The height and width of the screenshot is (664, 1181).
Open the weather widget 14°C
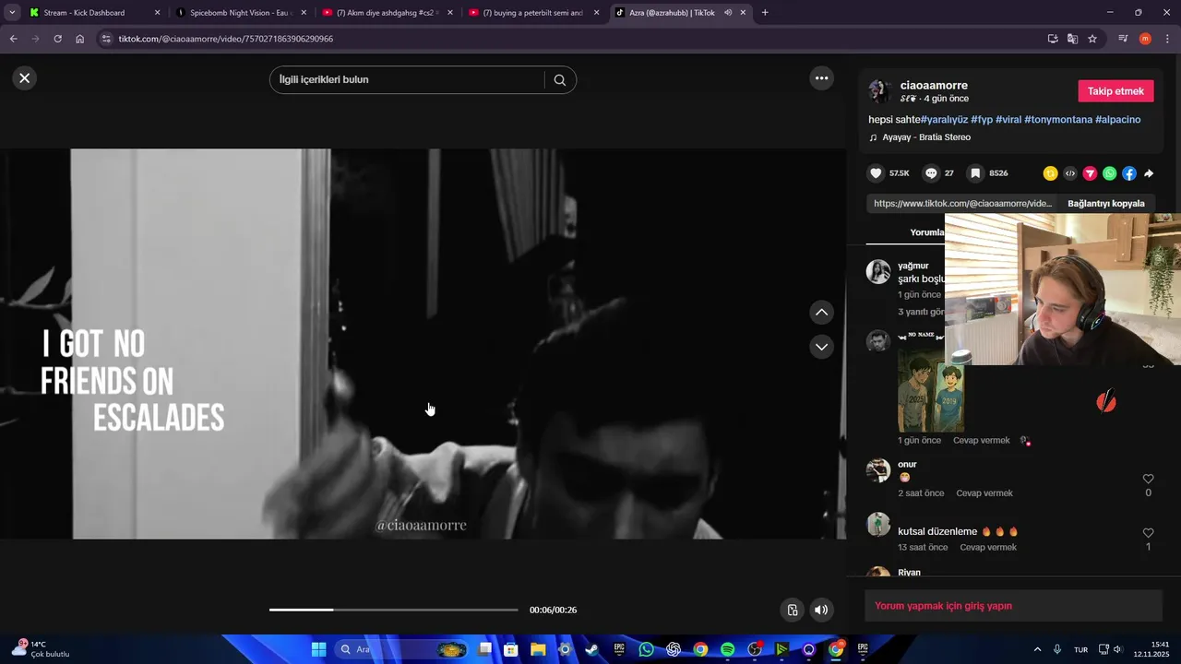pos(42,649)
